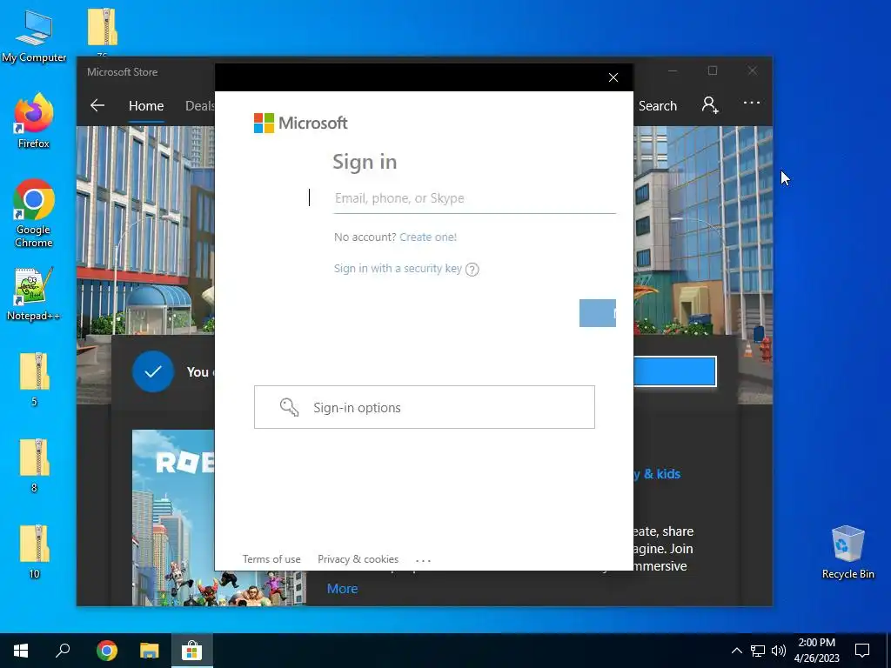Open the Create one! account link
Screen dimensions: 891x668
pyautogui.click(x=428, y=237)
